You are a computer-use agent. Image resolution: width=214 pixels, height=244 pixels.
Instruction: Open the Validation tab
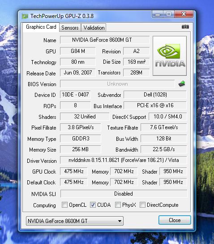click(94, 28)
